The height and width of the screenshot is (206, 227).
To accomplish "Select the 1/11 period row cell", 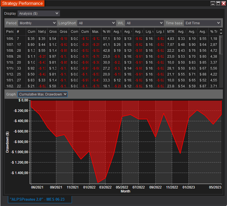I will 10,68.
